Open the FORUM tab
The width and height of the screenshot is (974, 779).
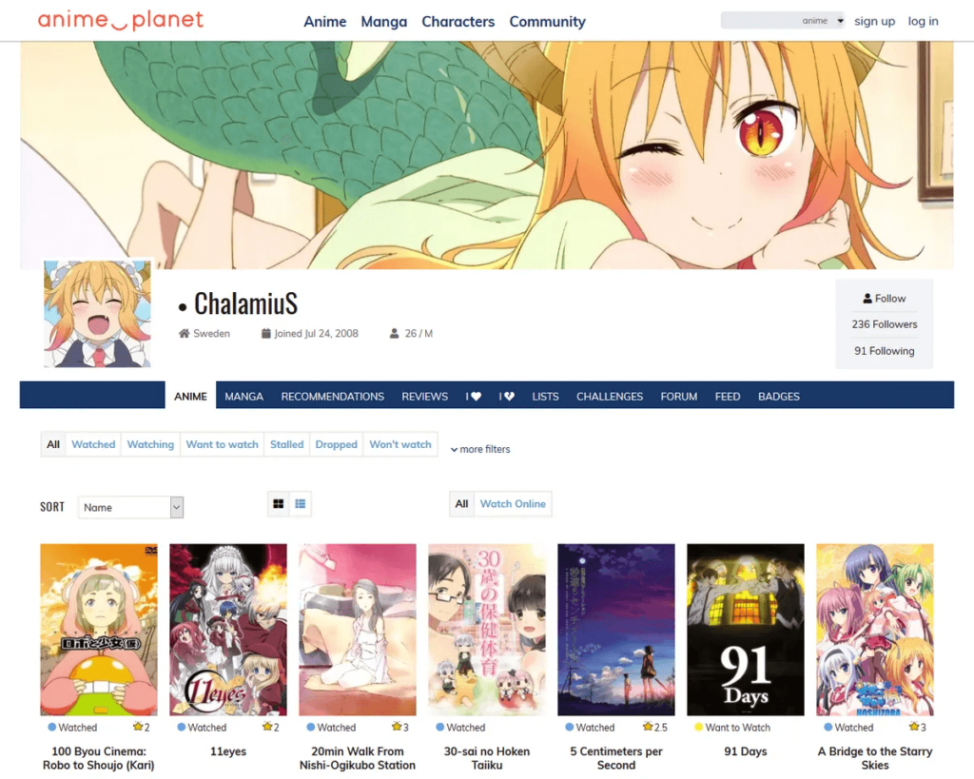tap(679, 397)
